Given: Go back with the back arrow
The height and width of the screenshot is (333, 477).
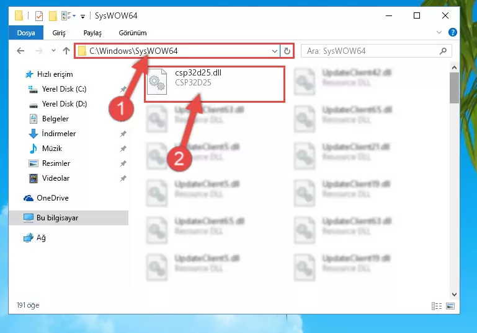Looking at the screenshot, I should (x=20, y=51).
